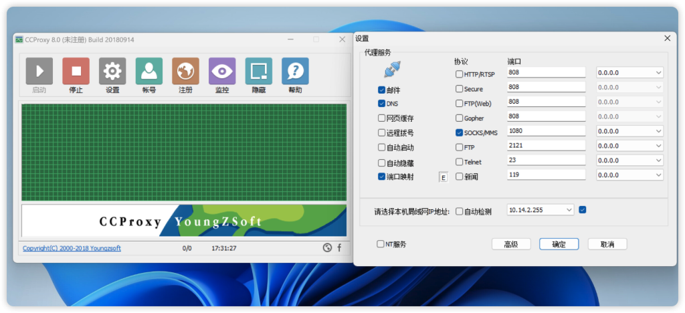Toggle the checkbox right of 10.14.2.255 dropdown
Viewport: 685px width, 313px height.
click(582, 210)
